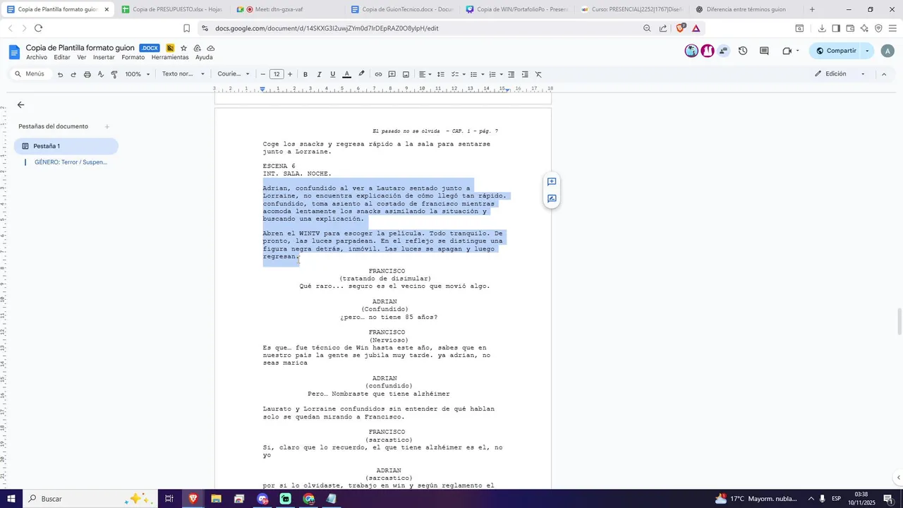Decrease font size with the minus button
Image resolution: width=903 pixels, height=508 pixels.
(263, 74)
